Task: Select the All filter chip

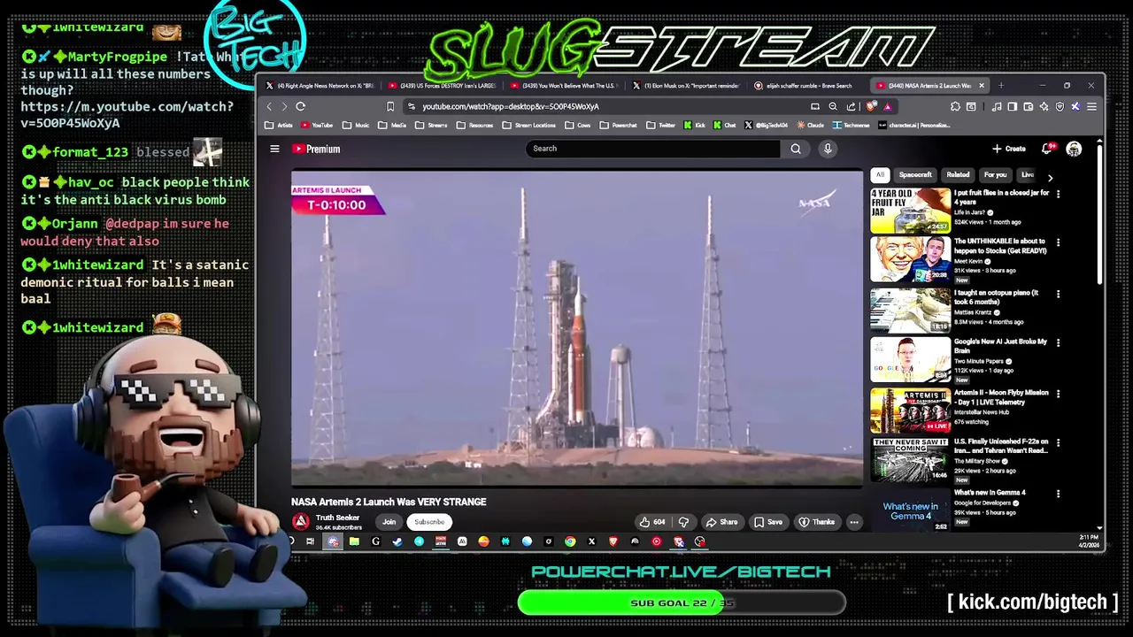Action: [880, 175]
